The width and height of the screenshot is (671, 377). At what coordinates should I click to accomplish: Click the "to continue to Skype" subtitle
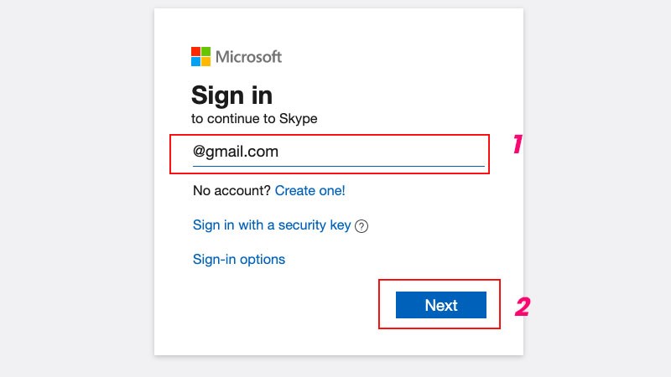click(254, 118)
